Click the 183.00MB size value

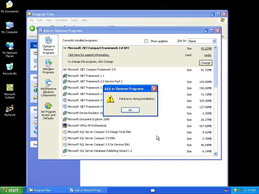click(205, 82)
